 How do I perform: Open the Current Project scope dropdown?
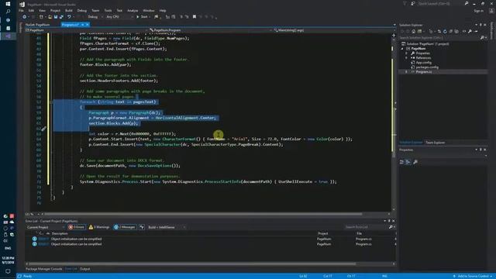click(x=45, y=227)
